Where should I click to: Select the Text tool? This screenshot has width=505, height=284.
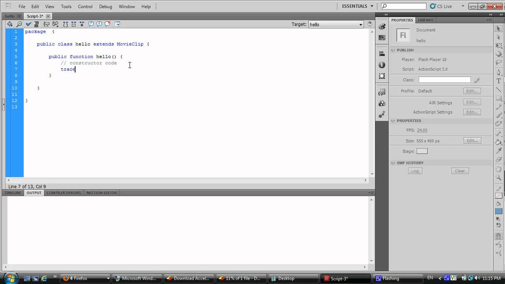pyautogui.click(x=498, y=81)
